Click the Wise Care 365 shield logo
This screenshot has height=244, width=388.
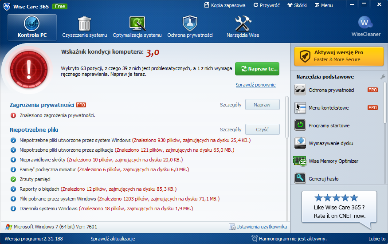pyautogui.click(x=7, y=6)
